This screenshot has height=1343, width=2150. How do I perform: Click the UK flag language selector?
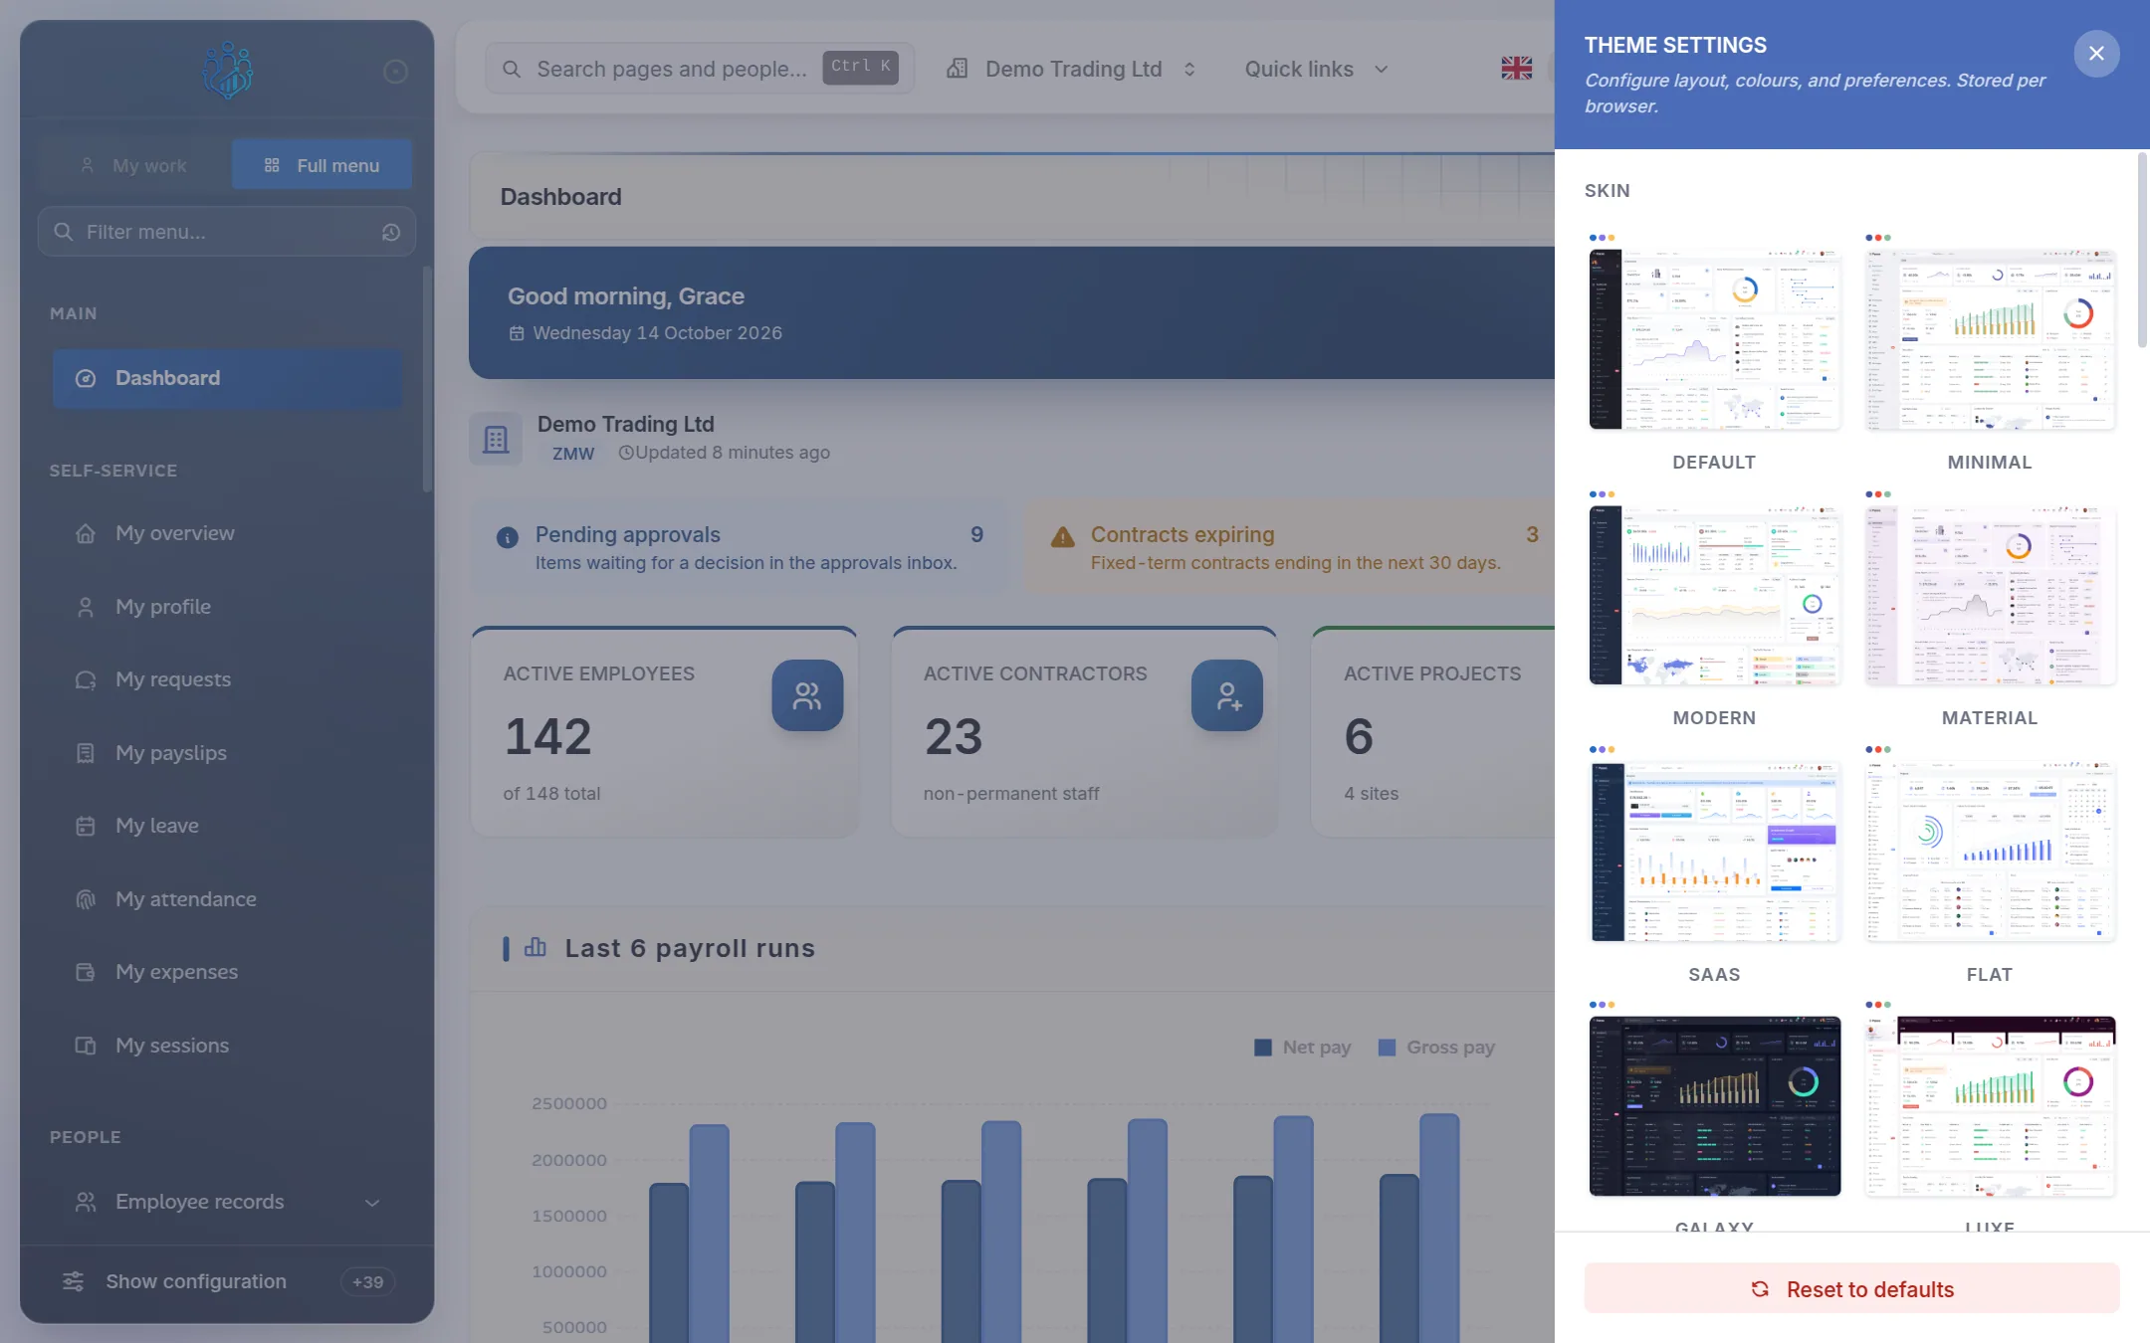[x=1516, y=68]
